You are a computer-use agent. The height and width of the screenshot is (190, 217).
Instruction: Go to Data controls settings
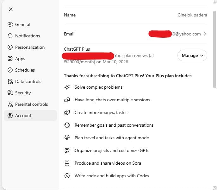pos(28,81)
